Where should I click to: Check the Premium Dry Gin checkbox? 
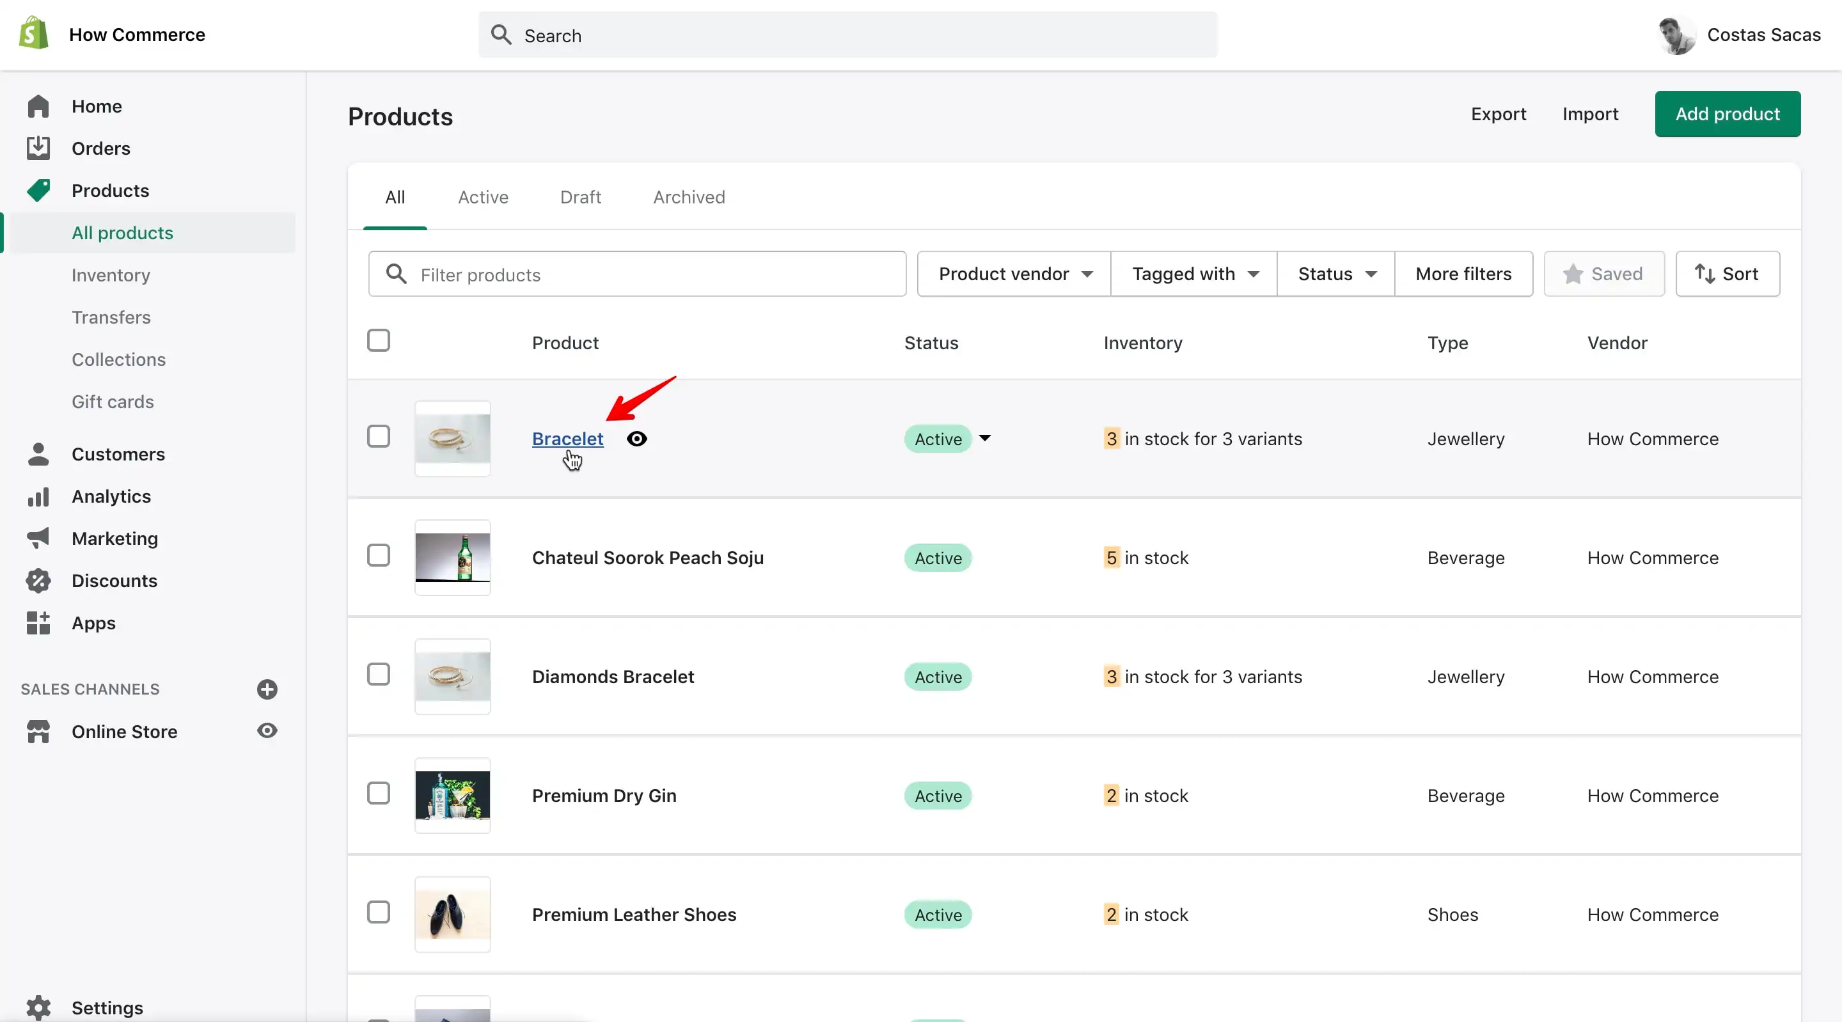(378, 793)
